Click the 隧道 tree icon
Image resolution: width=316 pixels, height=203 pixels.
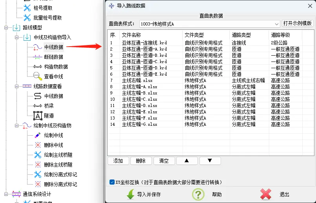(37, 116)
